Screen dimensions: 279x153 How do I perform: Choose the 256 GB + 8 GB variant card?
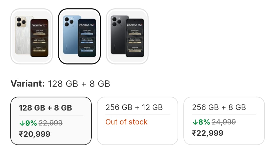[x=224, y=121]
